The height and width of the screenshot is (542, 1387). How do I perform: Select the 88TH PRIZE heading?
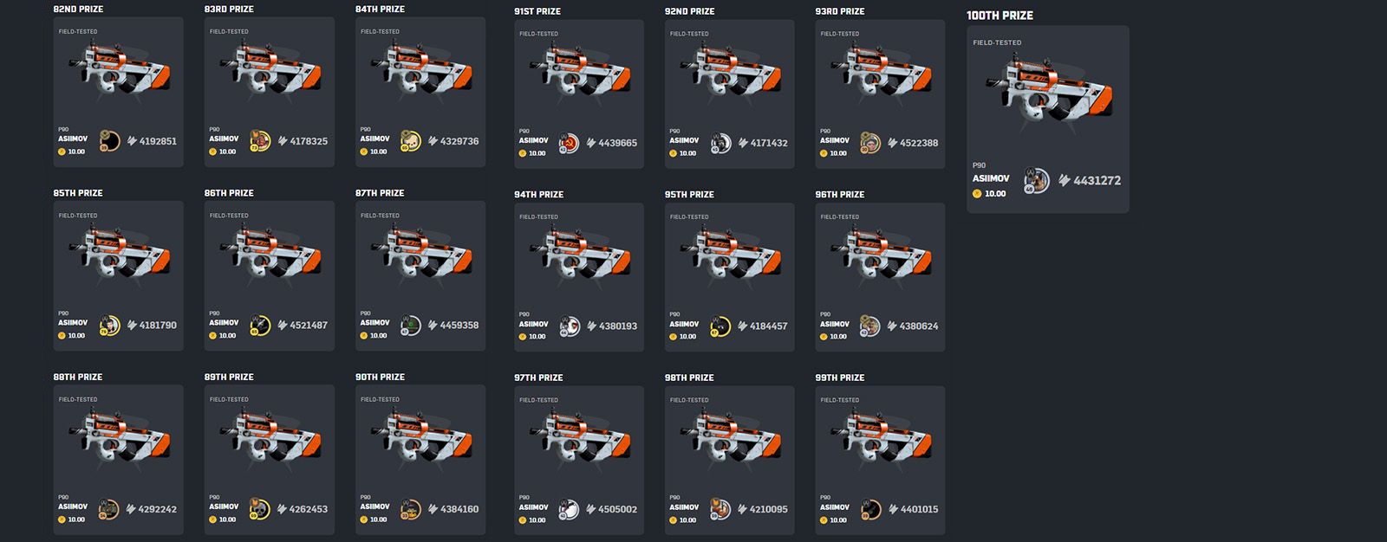coord(78,377)
